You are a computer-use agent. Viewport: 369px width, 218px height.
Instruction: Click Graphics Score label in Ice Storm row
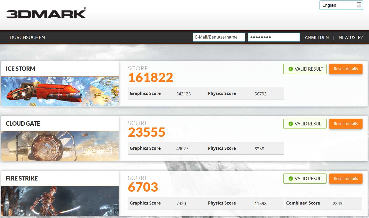click(x=145, y=93)
